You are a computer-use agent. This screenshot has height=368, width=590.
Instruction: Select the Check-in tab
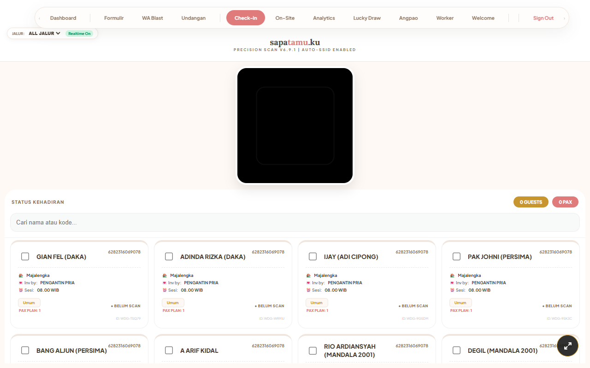(x=246, y=18)
